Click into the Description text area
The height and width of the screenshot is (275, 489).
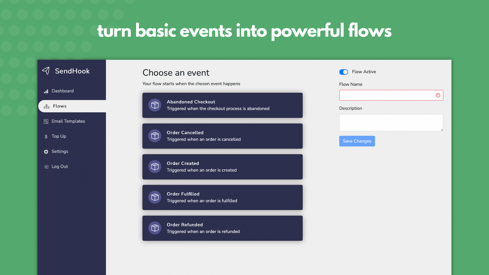point(391,122)
